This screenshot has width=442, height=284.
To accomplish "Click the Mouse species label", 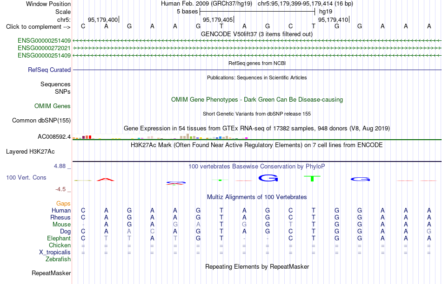I will click(x=61, y=225).
